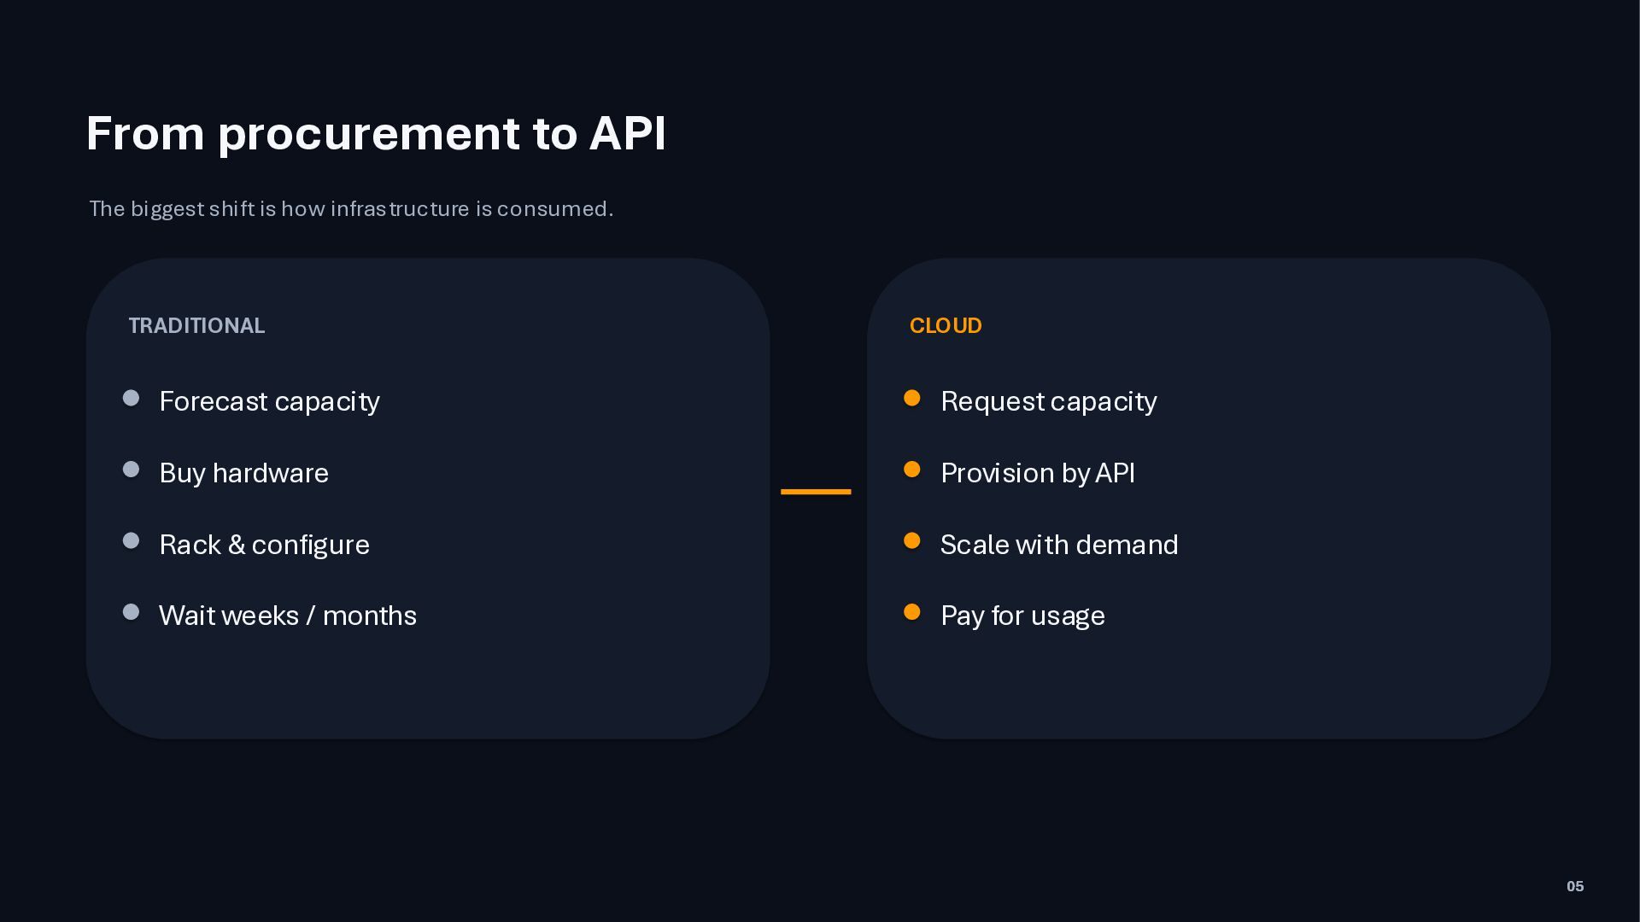Click the orange bullet beside Provision by API
The image size is (1640, 922).
click(x=912, y=470)
